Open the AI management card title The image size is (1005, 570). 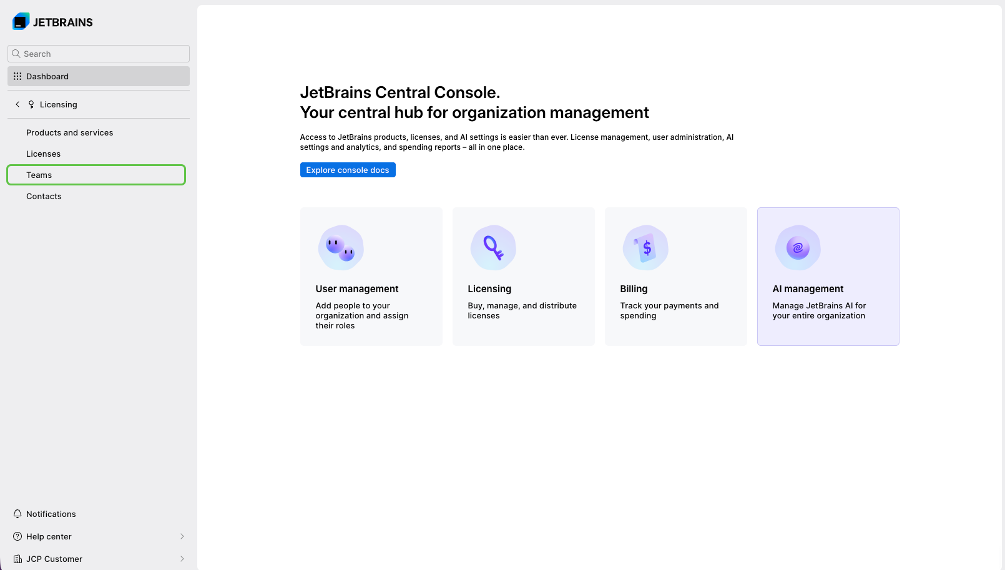(x=808, y=288)
